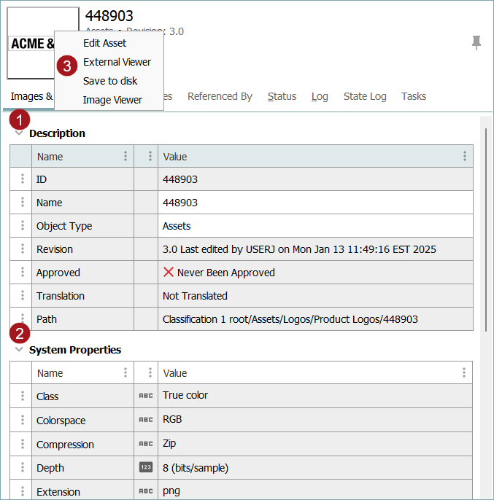Viewport: 494px width, 500px height.
Task: Collapse the Description section
Action: pos(19,133)
